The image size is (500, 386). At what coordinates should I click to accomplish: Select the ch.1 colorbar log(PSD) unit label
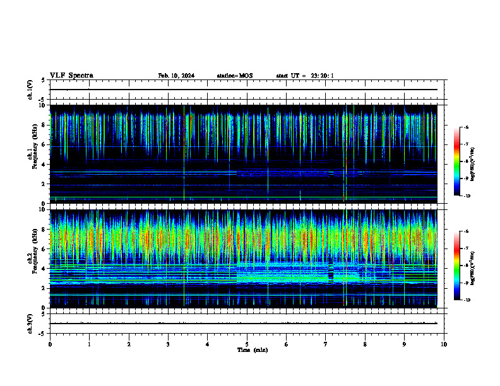pos(473,165)
